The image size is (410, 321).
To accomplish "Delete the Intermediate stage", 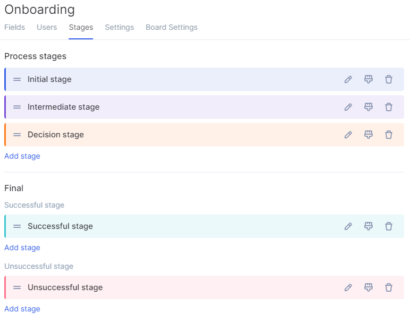I will pos(389,107).
